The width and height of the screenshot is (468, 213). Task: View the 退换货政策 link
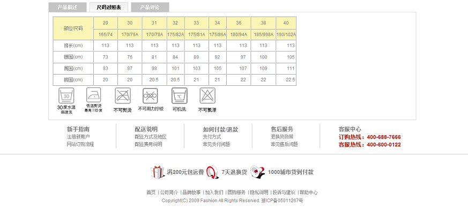(x=282, y=136)
